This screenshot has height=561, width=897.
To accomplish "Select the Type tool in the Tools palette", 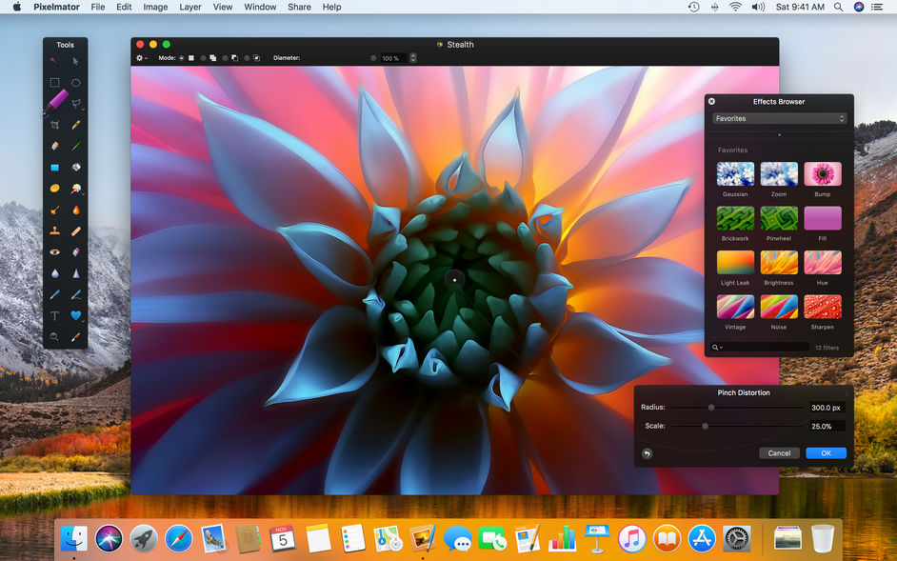I will [x=54, y=314].
